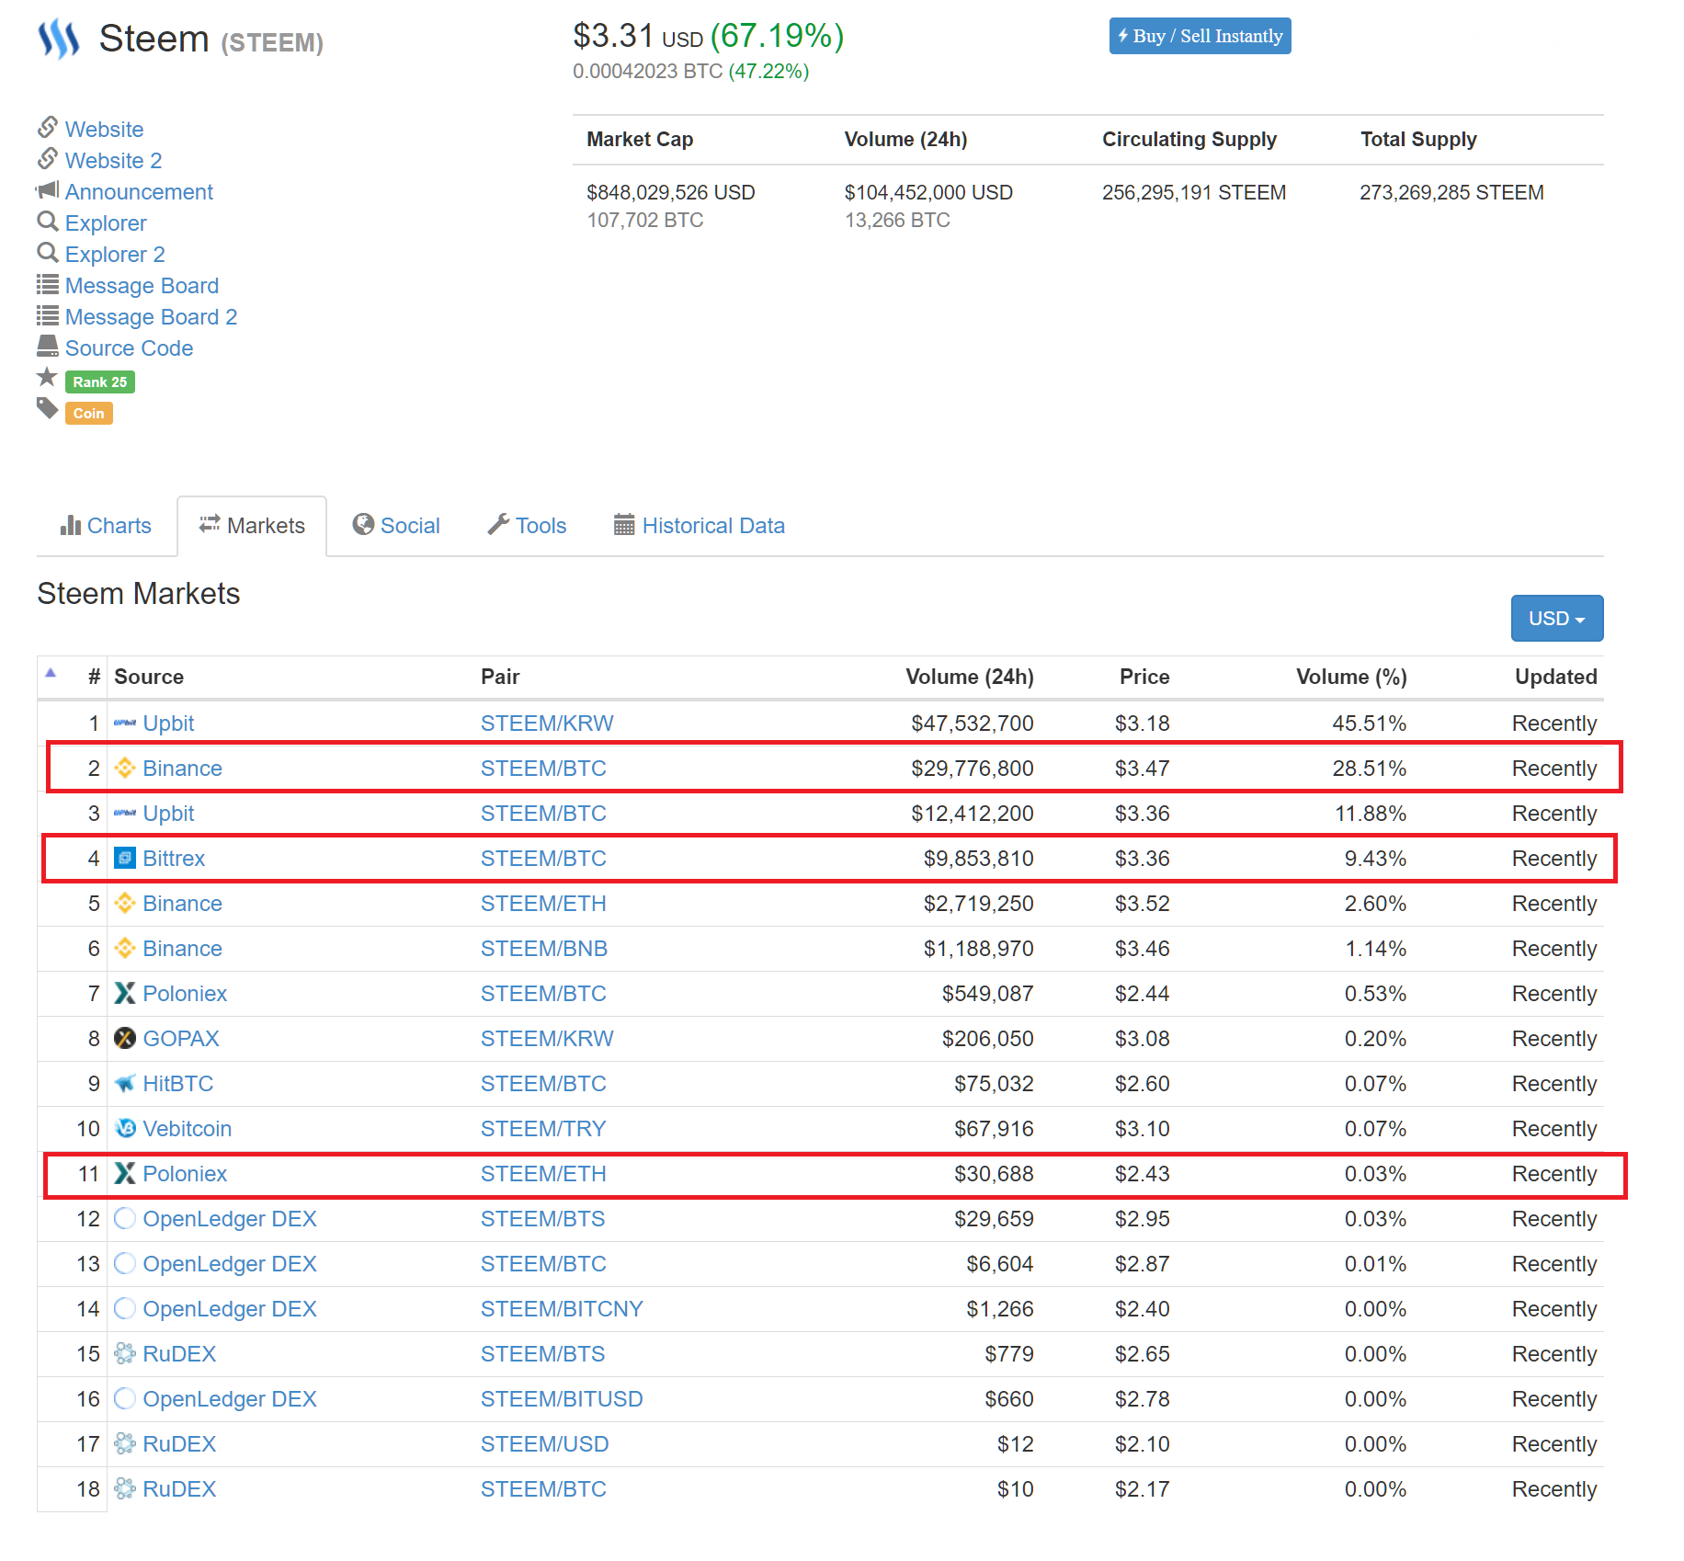This screenshot has width=1684, height=1561.
Task: Switch to the Social tab
Action: (396, 526)
